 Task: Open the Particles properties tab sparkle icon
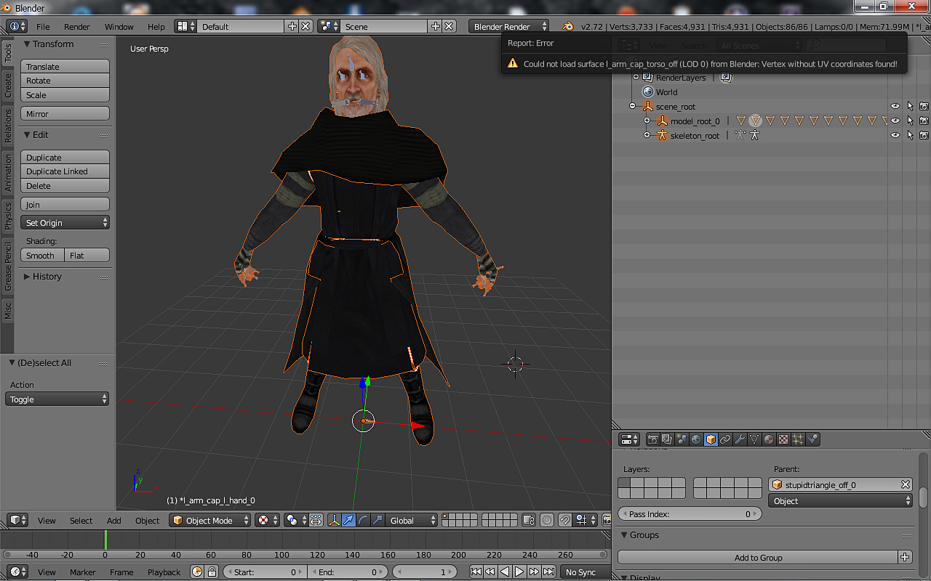click(798, 439)
